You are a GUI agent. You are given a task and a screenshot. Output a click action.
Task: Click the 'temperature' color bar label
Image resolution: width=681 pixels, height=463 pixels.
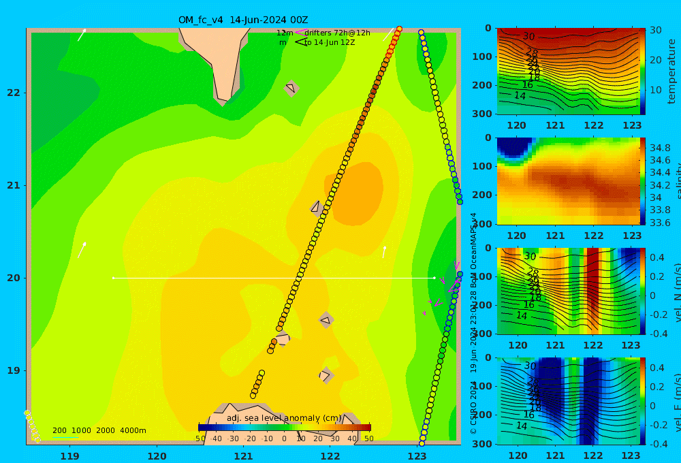671,71
